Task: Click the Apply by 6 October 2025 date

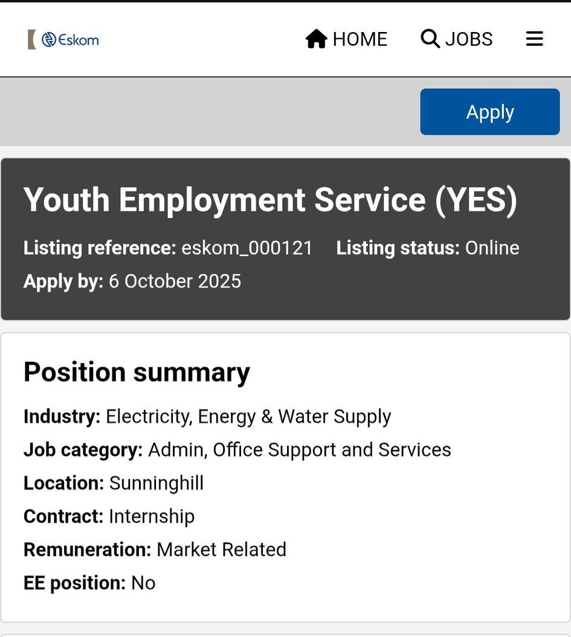Action: [175, 281]
